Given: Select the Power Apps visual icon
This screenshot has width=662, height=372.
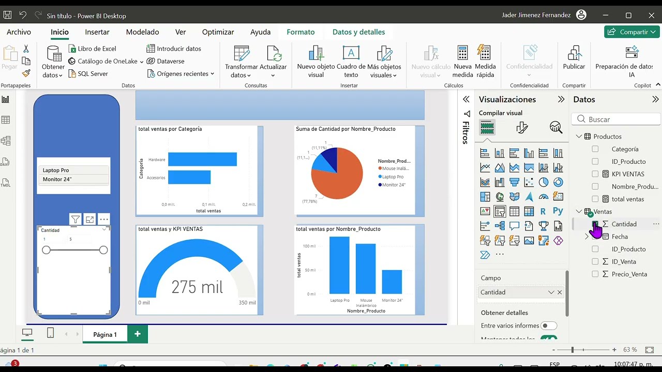Looking at the screenshot, I should point(558,240).
